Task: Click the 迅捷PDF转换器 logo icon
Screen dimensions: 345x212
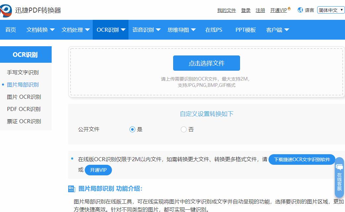Action: (x=6, y=10)
